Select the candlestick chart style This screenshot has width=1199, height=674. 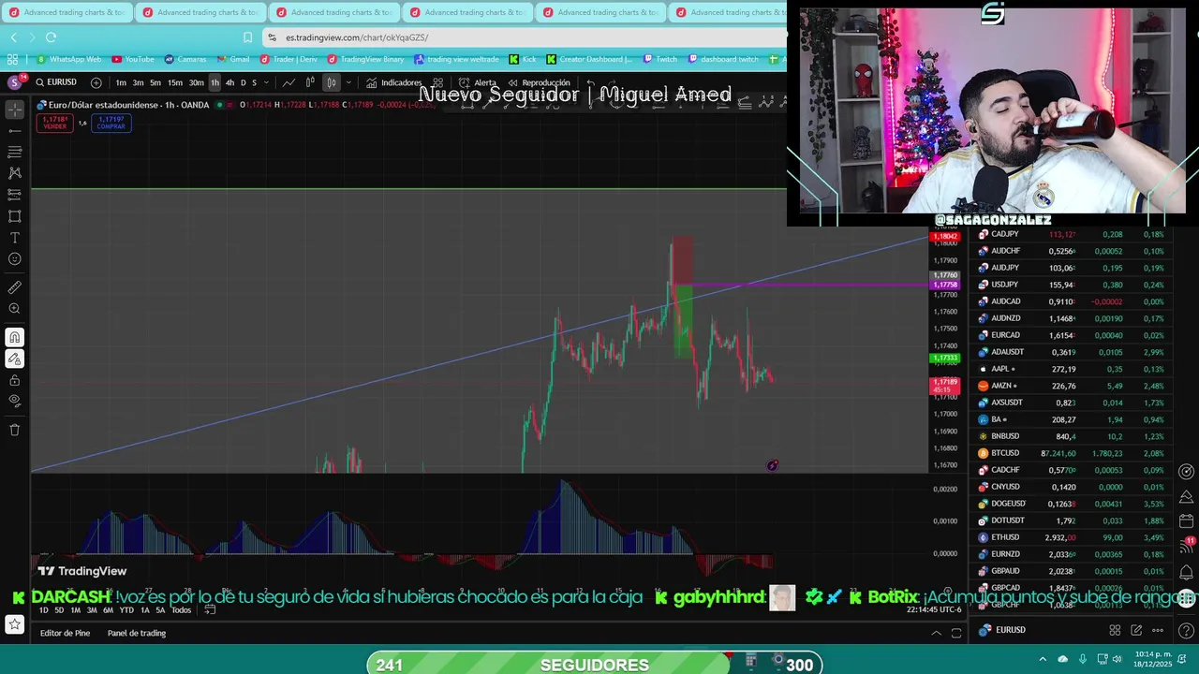click(x=331, y=82)
